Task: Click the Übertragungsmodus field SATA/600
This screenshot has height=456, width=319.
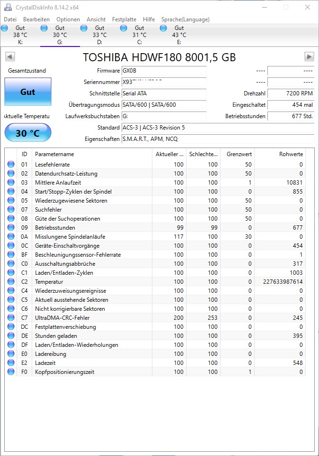Action: (164, 105)
